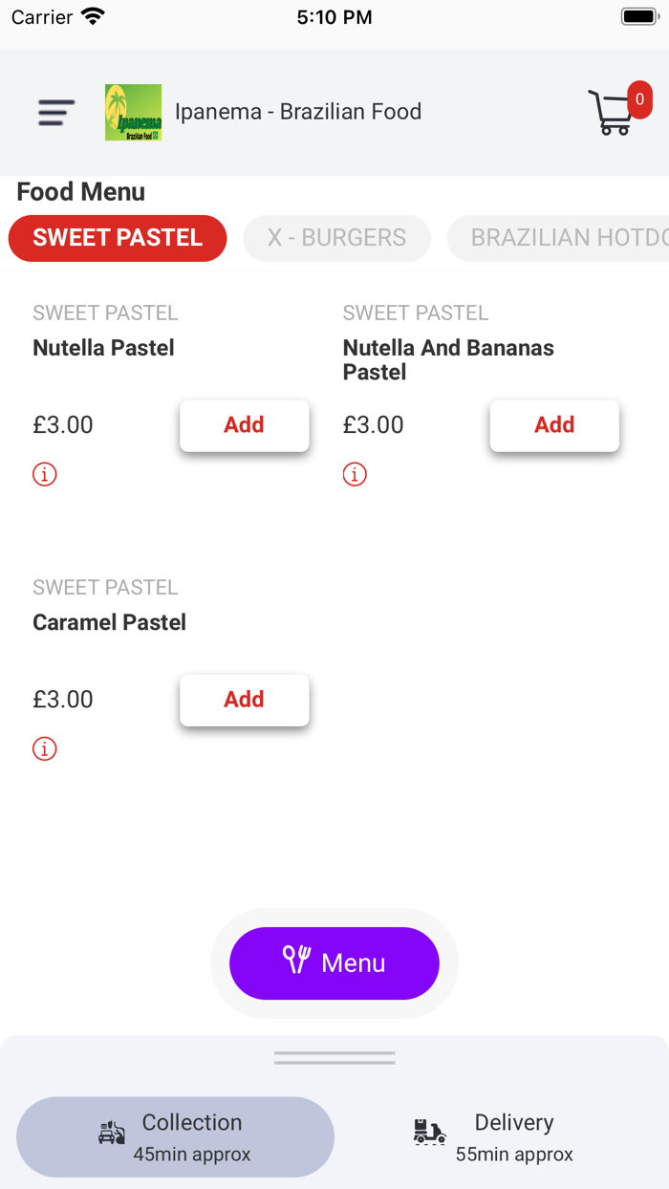
Task: Tap the collection car icon
Action: pyautogui.click(x=112, y=1133)
